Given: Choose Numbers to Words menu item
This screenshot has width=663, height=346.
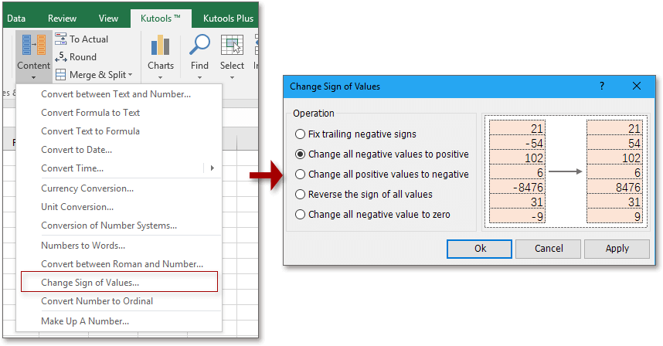Looking at the screenshot, I should [x=119, y=246].
